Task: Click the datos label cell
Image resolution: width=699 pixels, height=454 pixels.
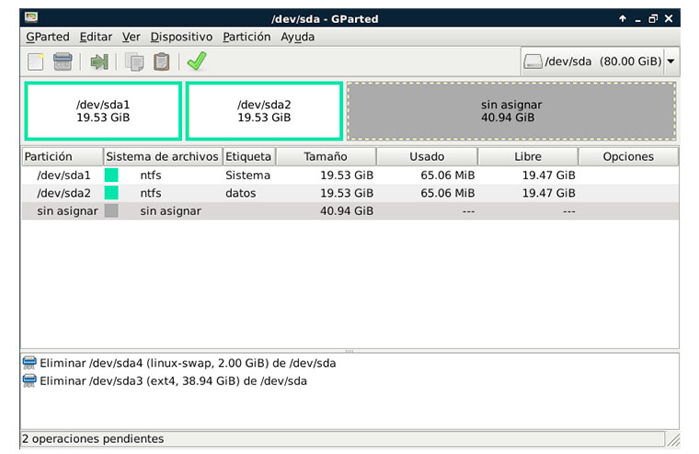Action: pos(241,193)
